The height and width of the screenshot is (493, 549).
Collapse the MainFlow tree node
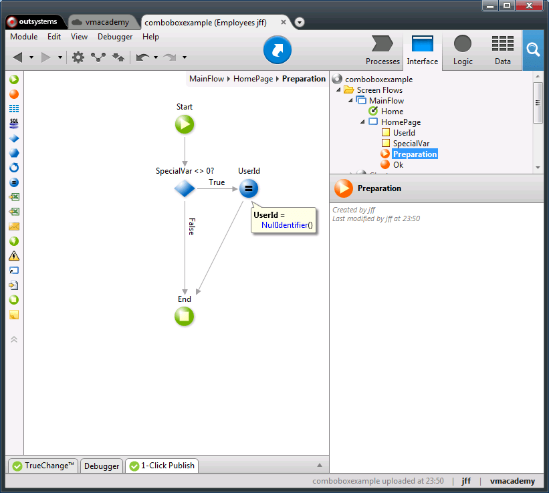(x=350, y=101)
